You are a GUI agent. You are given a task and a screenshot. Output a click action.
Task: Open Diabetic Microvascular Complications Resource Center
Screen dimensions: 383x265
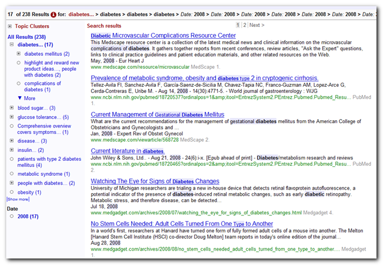coord(163,35)
